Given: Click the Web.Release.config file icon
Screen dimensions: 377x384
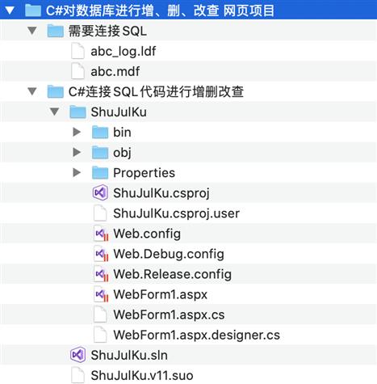Looking at the screenshot, I should [101, 274].
